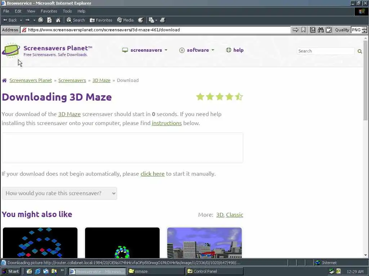Open the Favorites pane from toolbar

coord(101,20)
